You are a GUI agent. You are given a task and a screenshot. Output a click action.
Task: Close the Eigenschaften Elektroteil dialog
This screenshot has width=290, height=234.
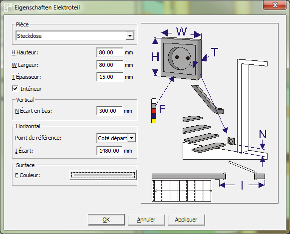(275, 5)
